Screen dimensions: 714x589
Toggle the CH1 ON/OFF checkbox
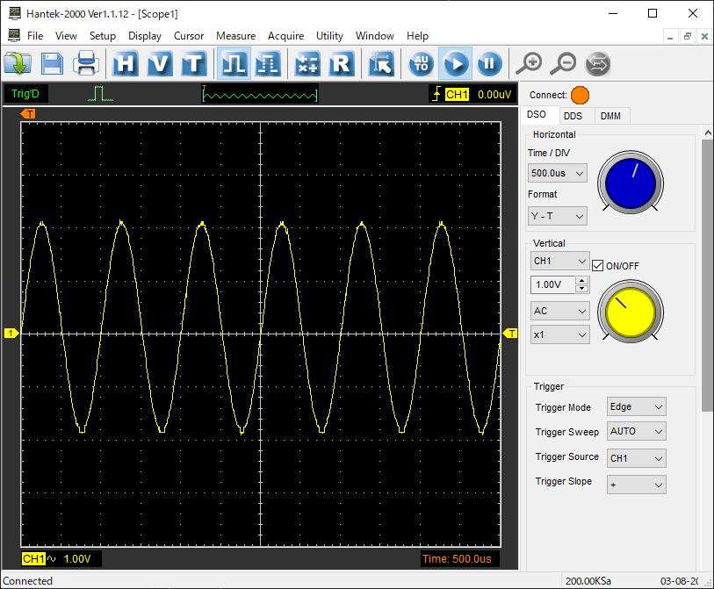(598, 265)
